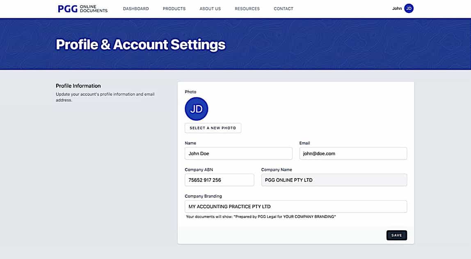Click into the Name input field
The width and height of the screenshot is (471, 259).
pos(238,153)
